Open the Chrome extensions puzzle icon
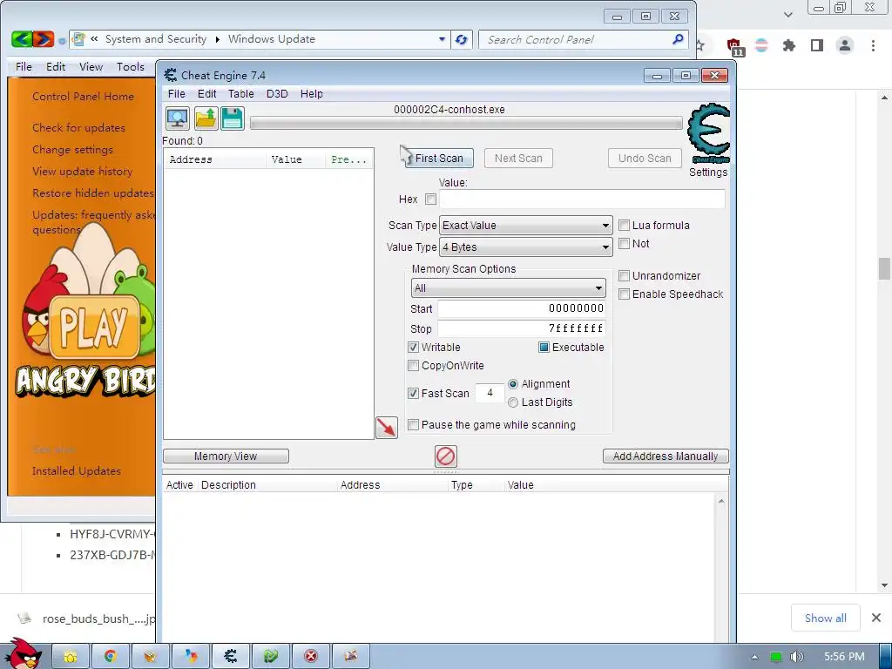 789,45
